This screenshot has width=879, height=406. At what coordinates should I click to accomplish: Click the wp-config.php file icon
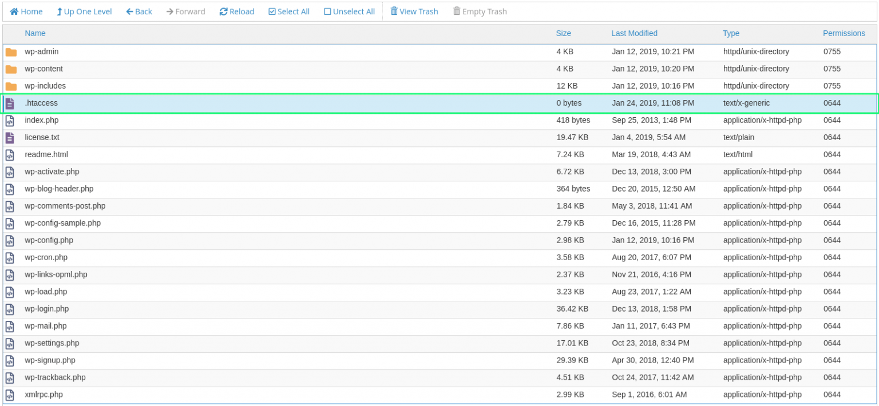pos(10,241)
